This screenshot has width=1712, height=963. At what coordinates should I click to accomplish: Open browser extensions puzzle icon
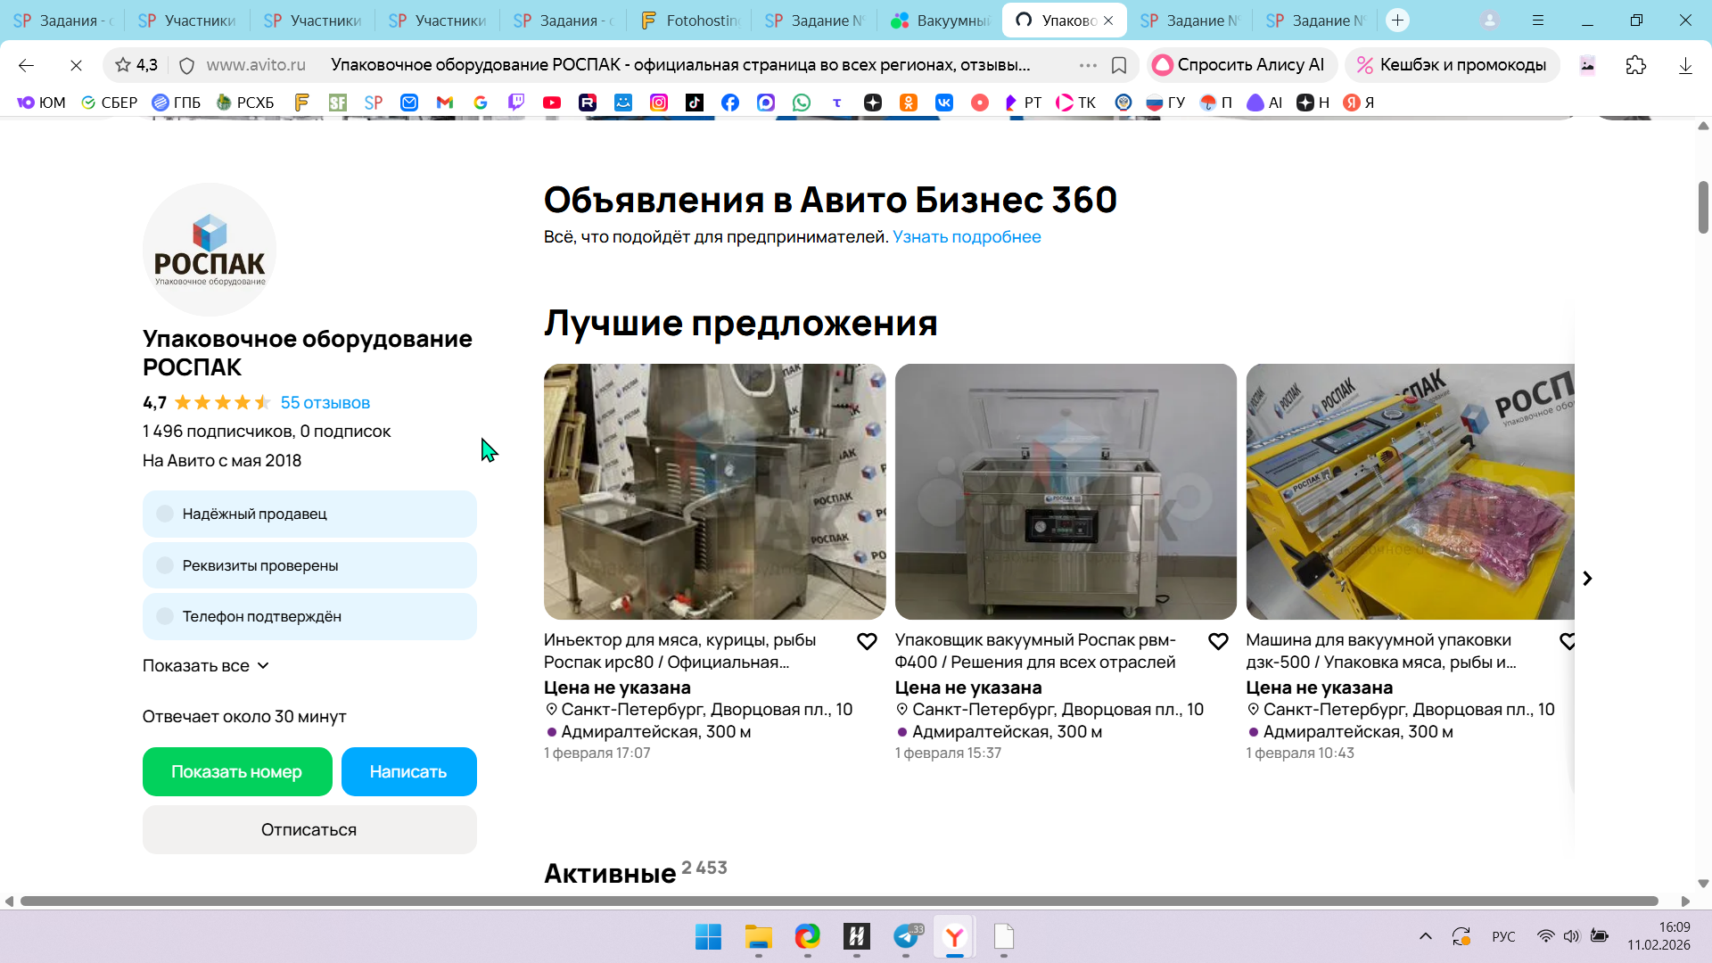click(1636, 65)
